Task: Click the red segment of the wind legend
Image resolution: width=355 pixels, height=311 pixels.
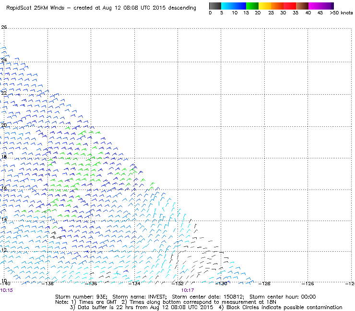Action: pyautogui.click(x=290, y=6)
